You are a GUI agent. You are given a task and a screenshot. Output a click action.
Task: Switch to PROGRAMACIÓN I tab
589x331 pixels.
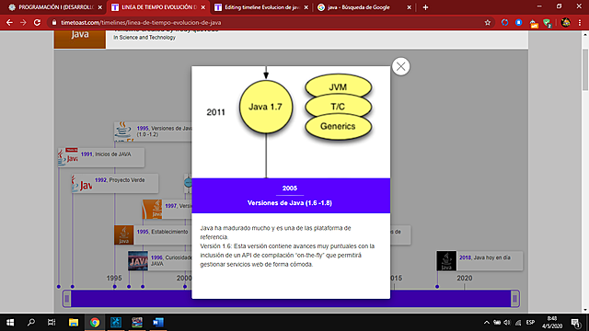55,7
